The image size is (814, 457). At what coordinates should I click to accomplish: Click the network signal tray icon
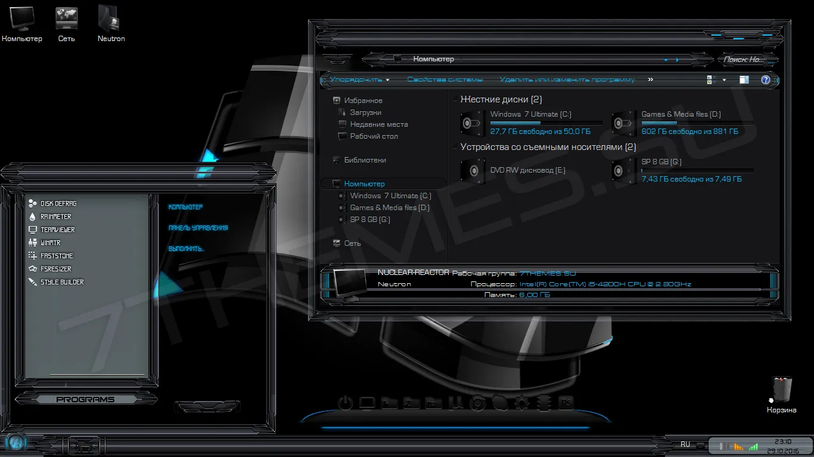click(753, 446)
